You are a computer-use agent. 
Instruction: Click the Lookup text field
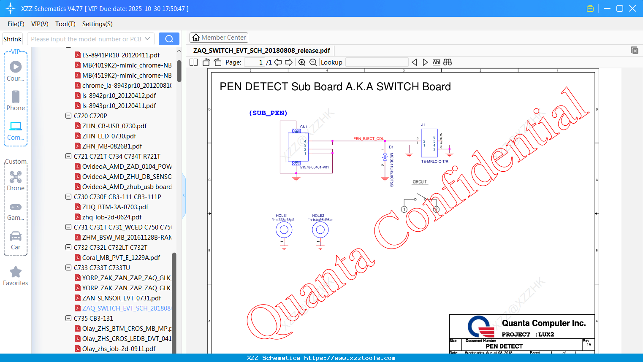(x=377, y=62)
